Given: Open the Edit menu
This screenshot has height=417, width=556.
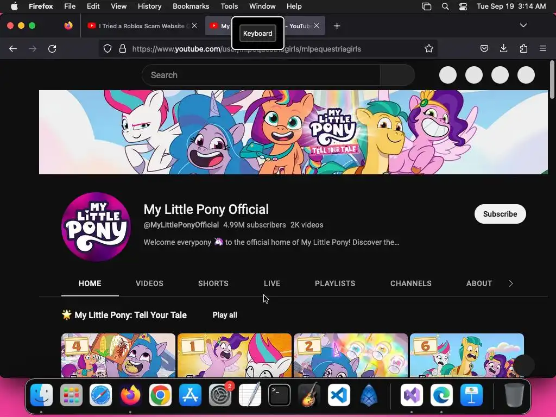Looking at the screenshot, I should coord(93,7).
